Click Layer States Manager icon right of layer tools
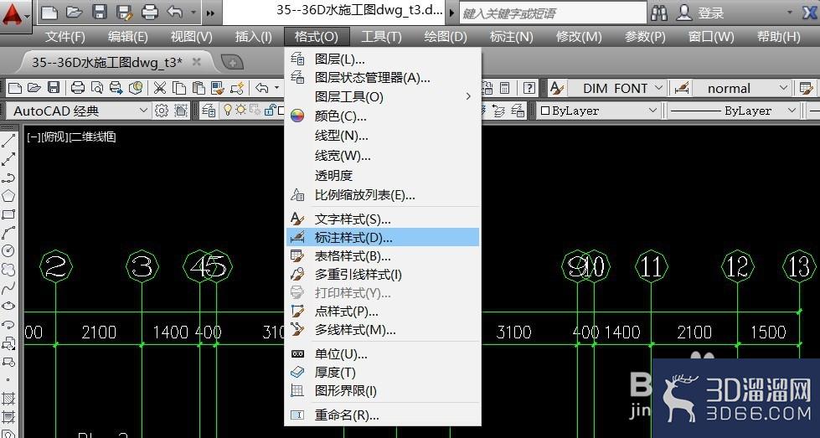Screen dimensions: 820x438 (518, 111)
